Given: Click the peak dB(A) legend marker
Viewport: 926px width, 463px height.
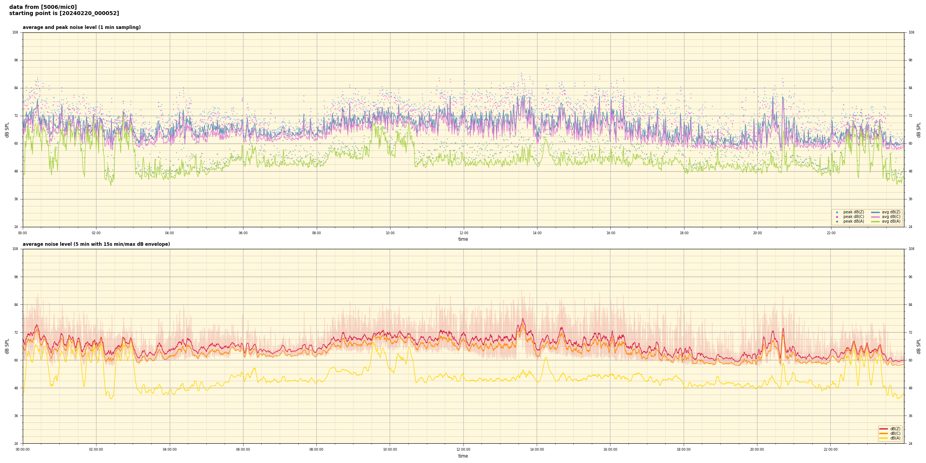Looking at the screenshot, I should click(837, 221).
